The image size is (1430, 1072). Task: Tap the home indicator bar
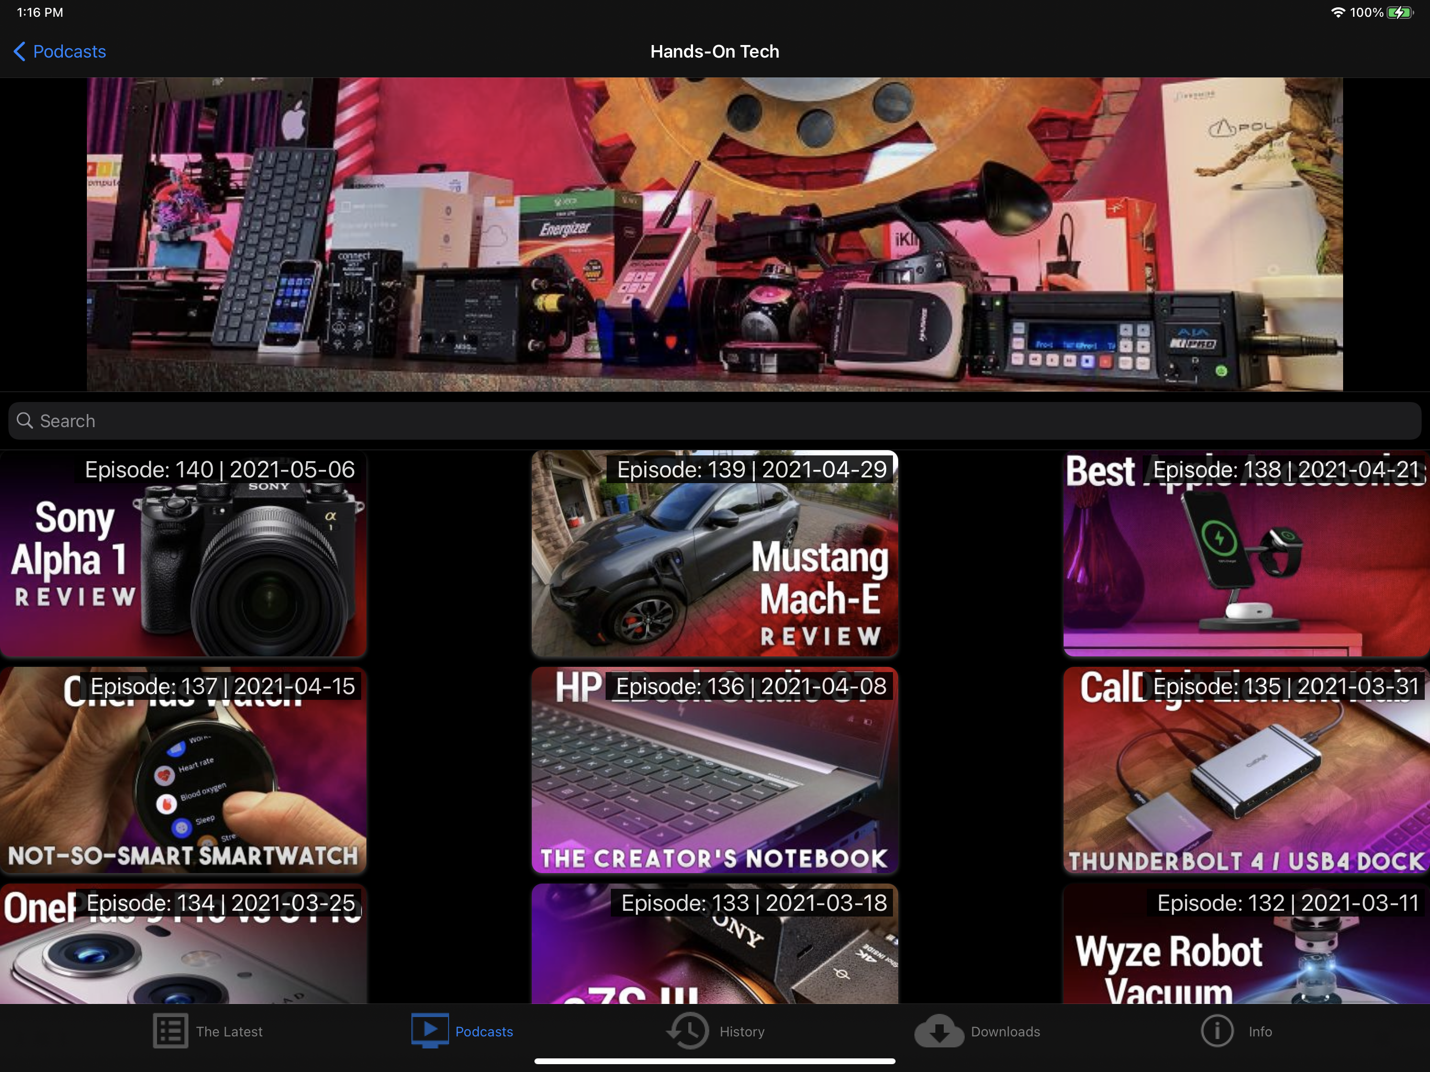[715, 1061]
